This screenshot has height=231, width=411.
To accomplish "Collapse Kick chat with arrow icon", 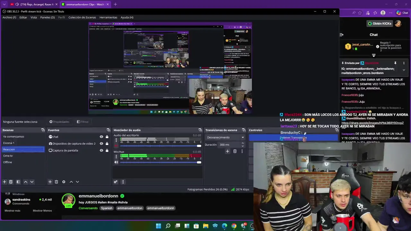I will (x=342, y=35).
